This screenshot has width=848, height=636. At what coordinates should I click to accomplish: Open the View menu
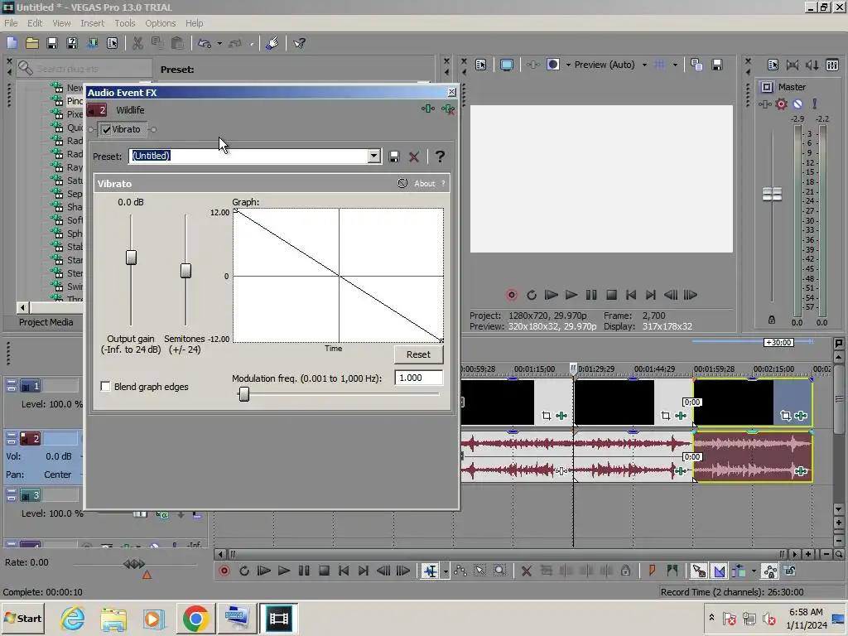(x=61, y=23)
